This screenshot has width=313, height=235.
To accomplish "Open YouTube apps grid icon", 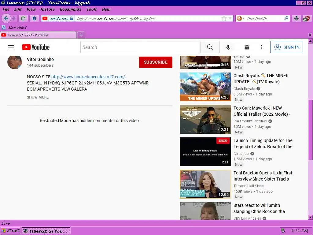I will [x=247, y=47].
